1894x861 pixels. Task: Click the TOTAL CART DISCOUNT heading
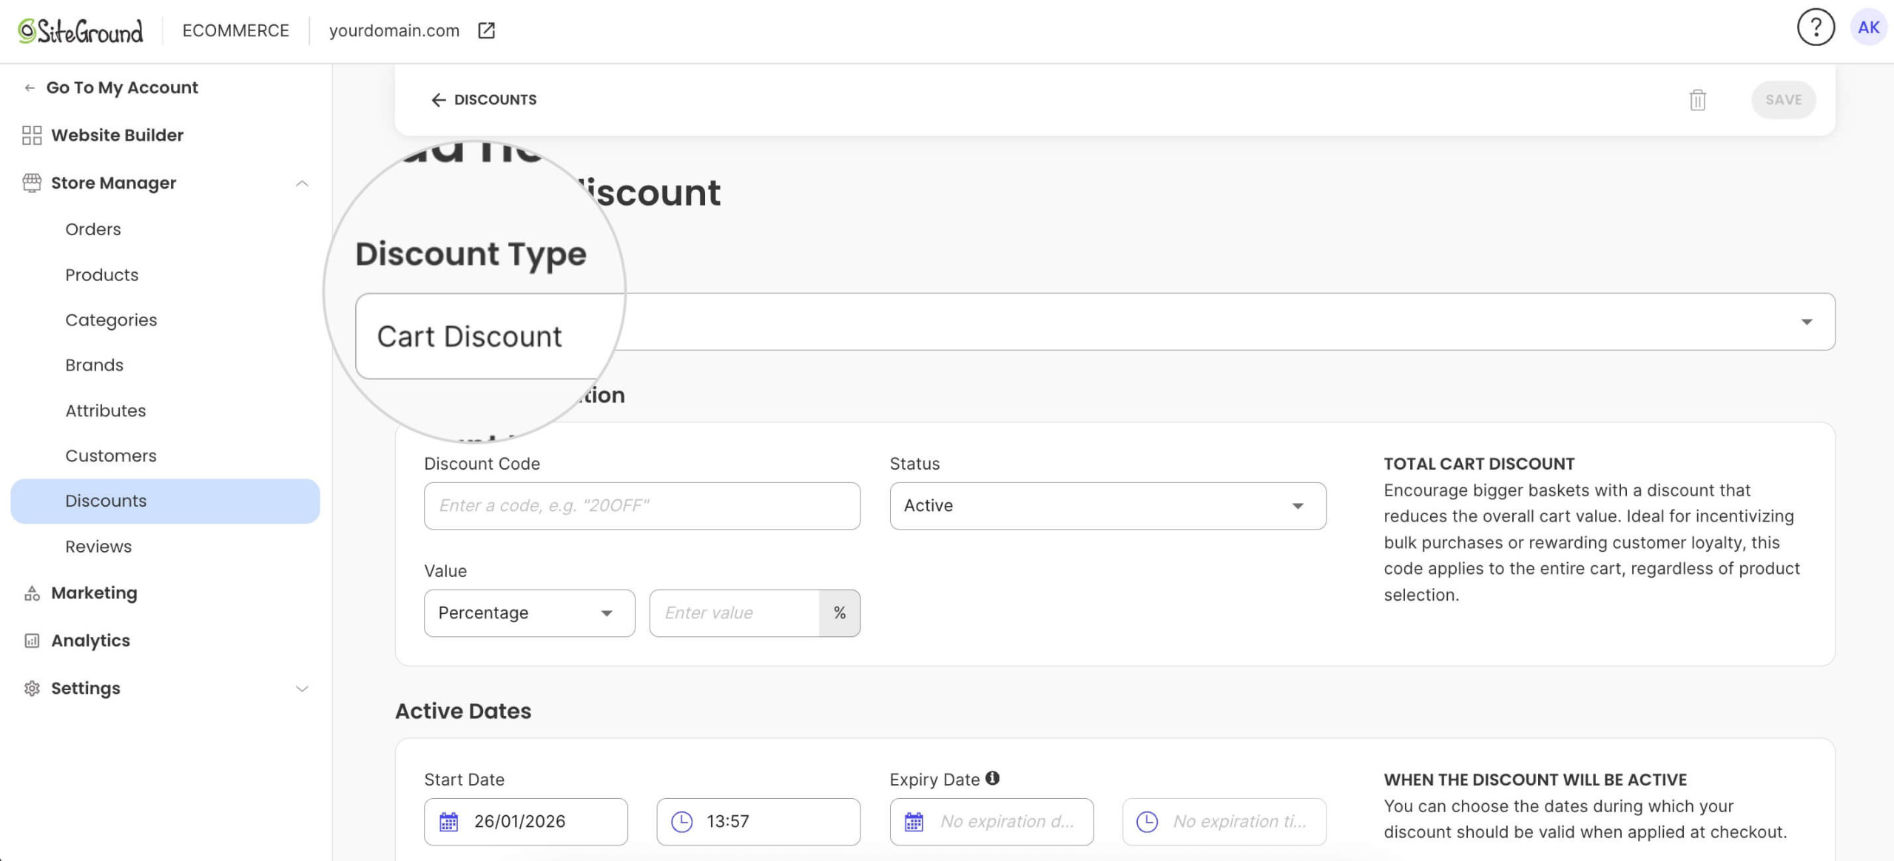click(x=1479, y=464)
